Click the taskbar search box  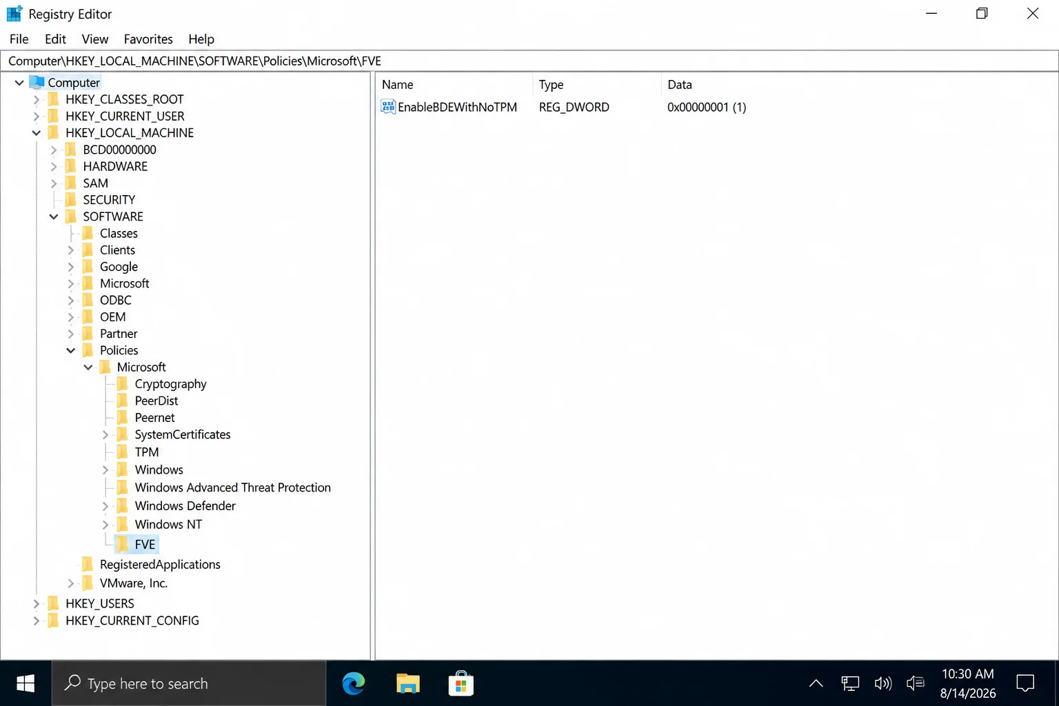(189, 683)
